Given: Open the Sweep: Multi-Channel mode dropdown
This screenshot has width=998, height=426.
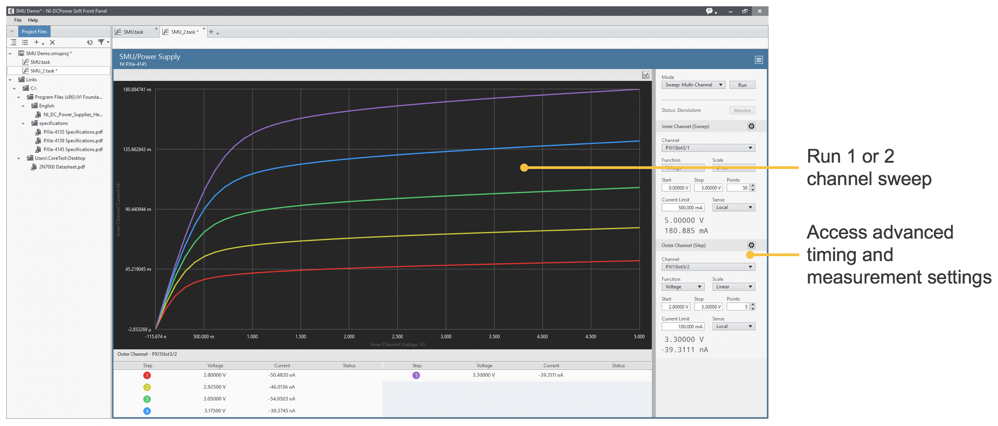Looking at the screenshot, I should 693,85.
